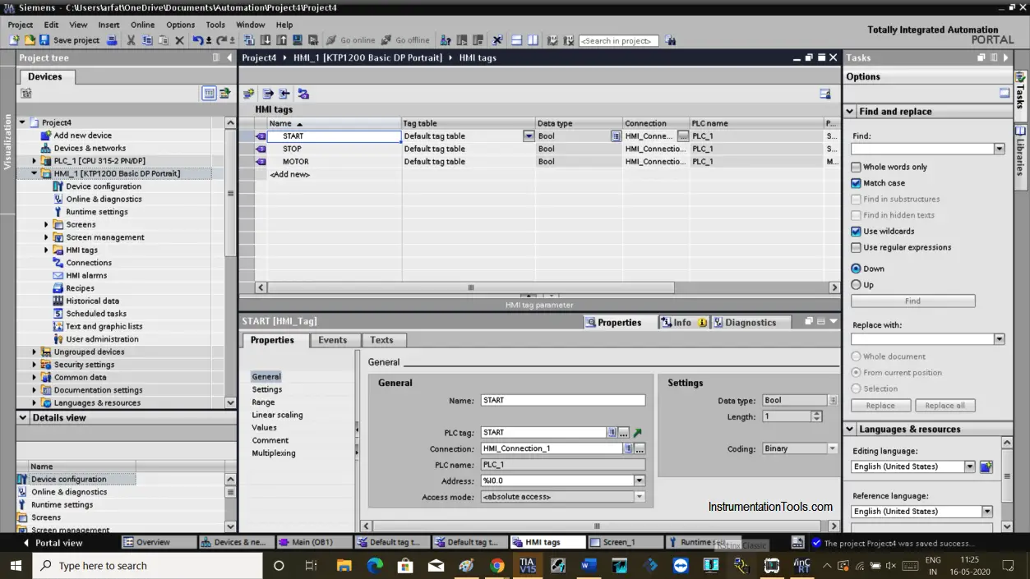Expand the Screens folder in the project tree
Viewport: 1030px width, 579px height.
pos(47,224)
